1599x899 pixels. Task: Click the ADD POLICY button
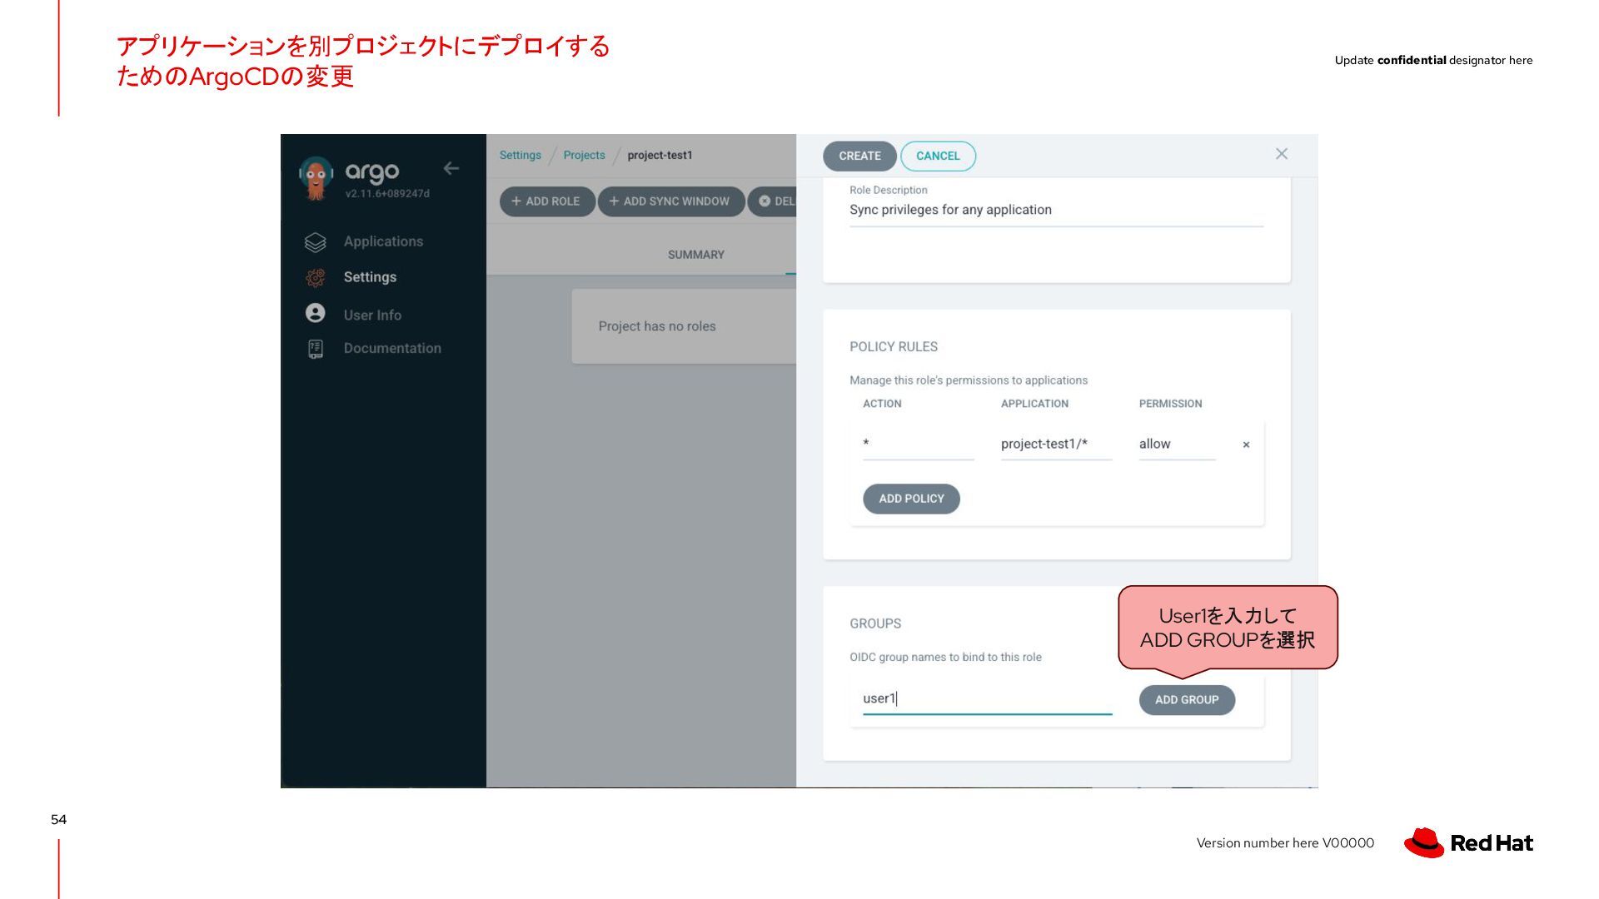pyautogui.click(x=911, y=499)
